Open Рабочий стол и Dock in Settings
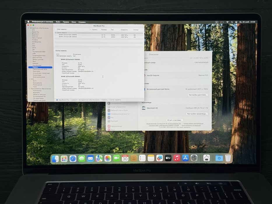Viewport: 272px width, 204px height. coord(119,110)
